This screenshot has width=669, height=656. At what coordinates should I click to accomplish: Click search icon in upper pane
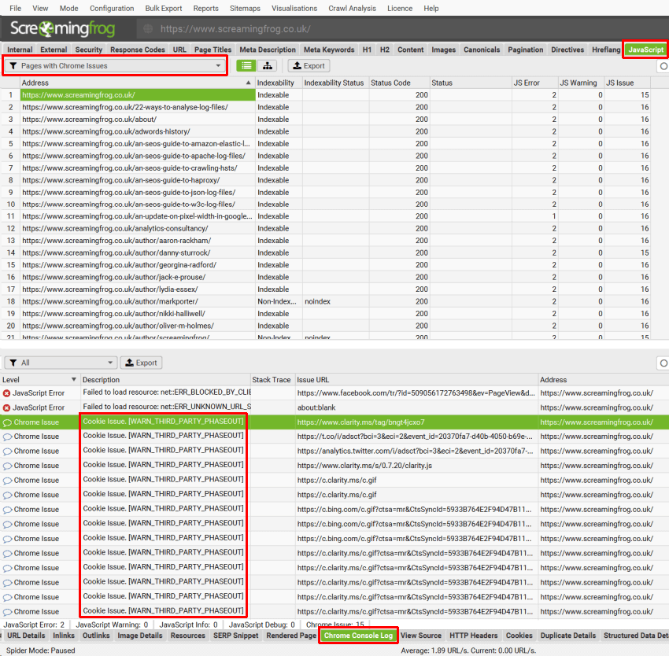[663, 66]
